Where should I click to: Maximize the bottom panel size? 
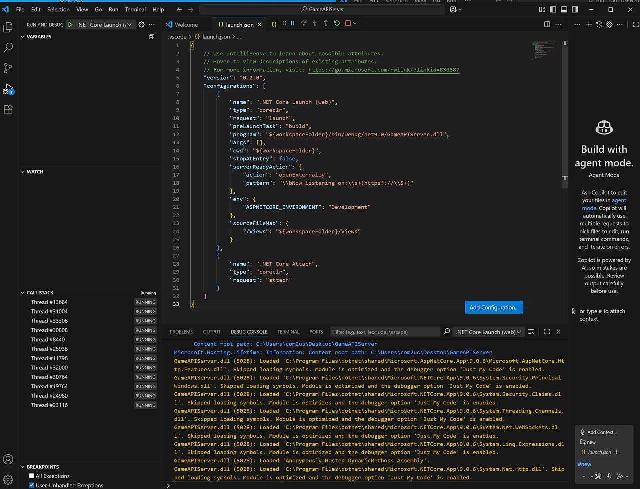[547, 332]
